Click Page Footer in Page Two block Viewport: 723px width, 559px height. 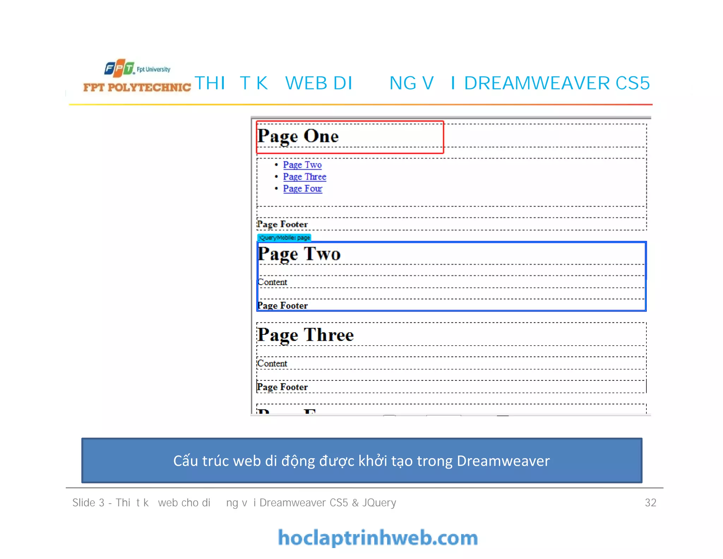click(x=282, y=305)
